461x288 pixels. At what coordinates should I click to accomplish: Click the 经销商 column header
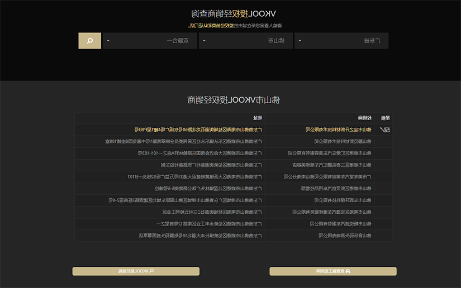tap(364, 118)
